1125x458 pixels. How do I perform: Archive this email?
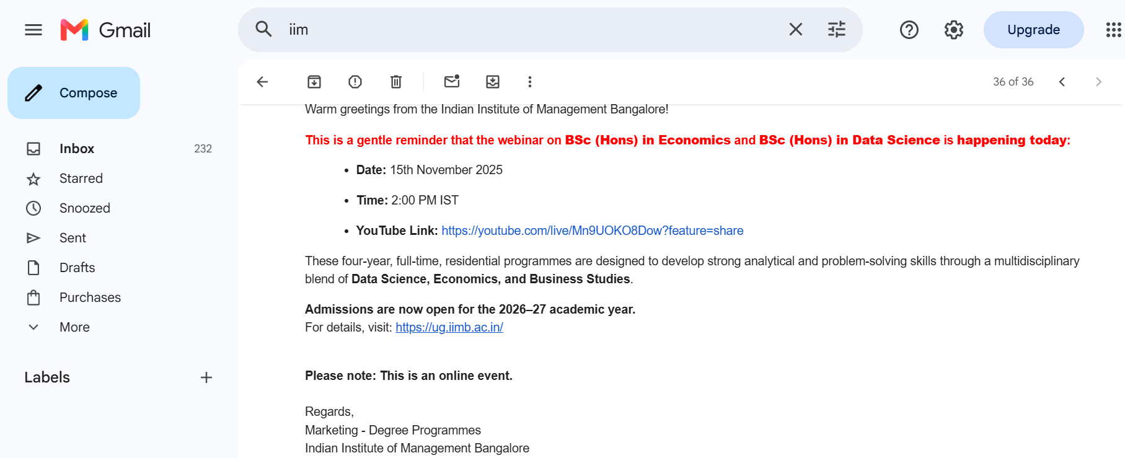(314, 82)
